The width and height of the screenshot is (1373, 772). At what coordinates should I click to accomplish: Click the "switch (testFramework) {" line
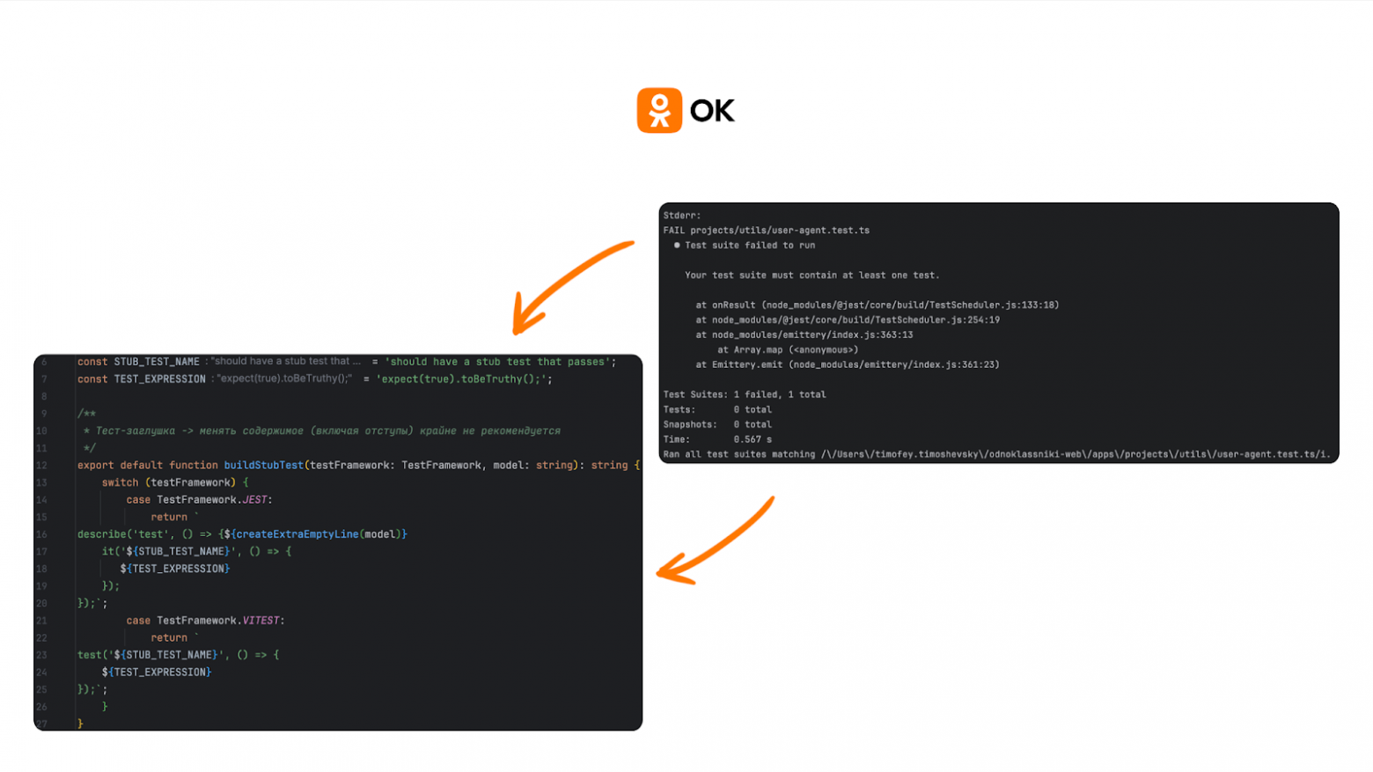tap(175, 483)
